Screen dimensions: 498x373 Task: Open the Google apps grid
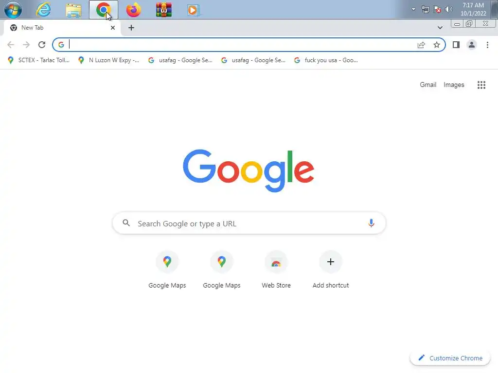481,85
